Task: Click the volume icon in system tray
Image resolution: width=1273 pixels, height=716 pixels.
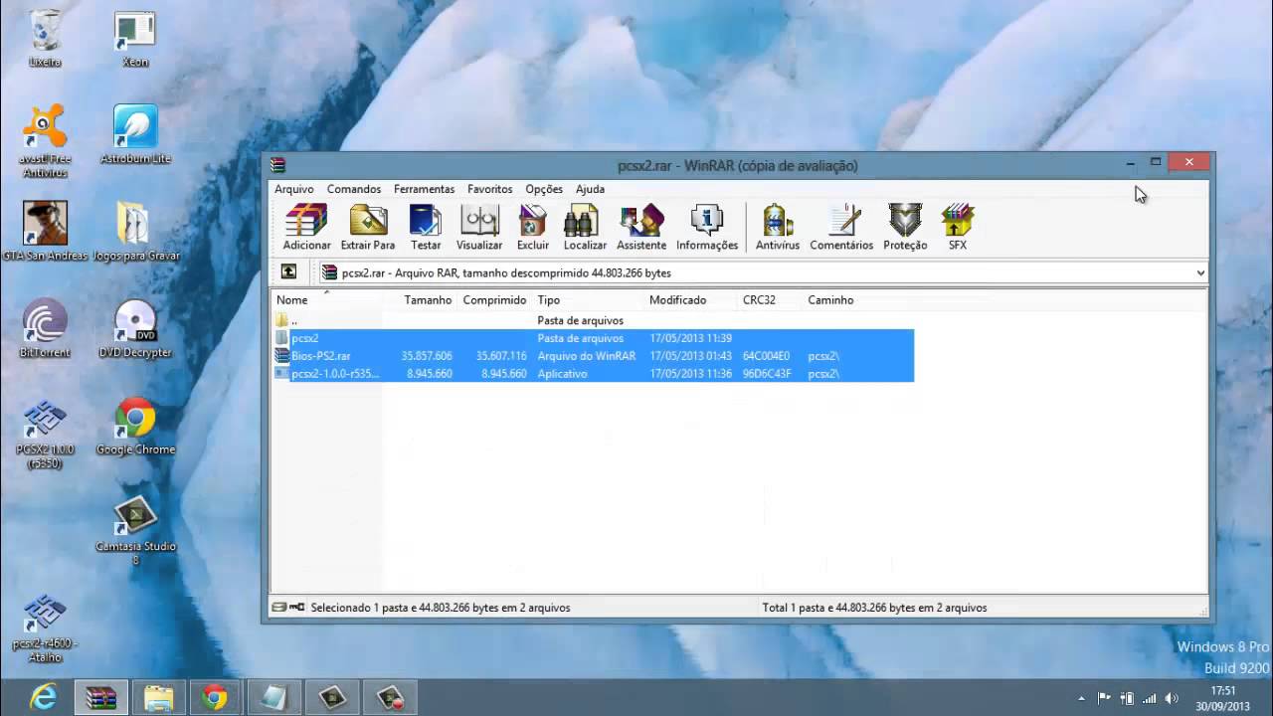Action: [1172, 698]
